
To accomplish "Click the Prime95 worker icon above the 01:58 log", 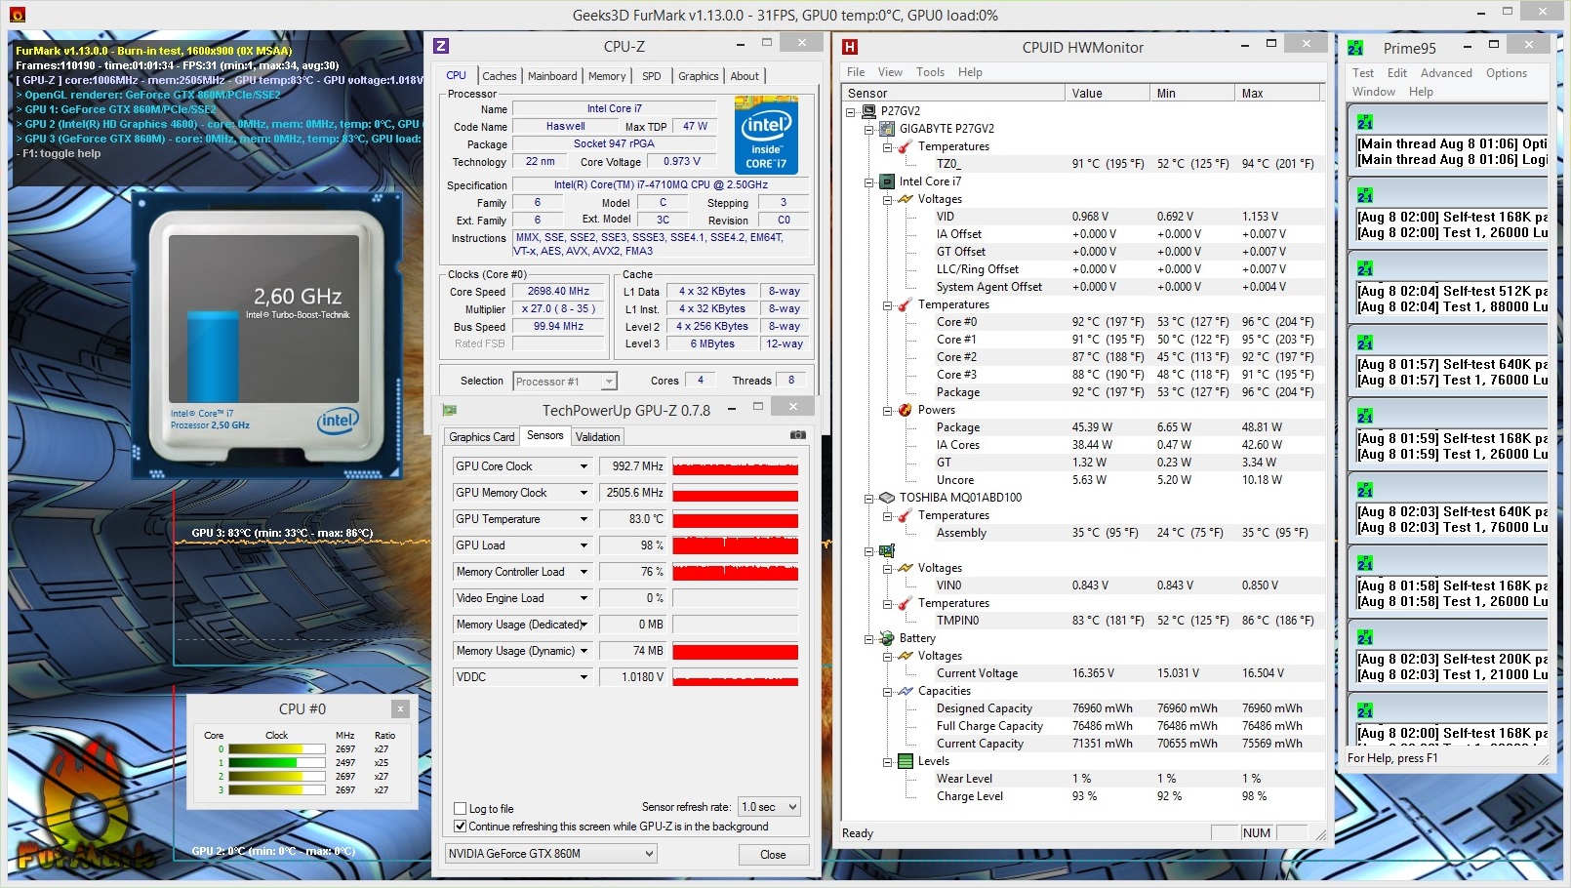I will point(1365,563).
